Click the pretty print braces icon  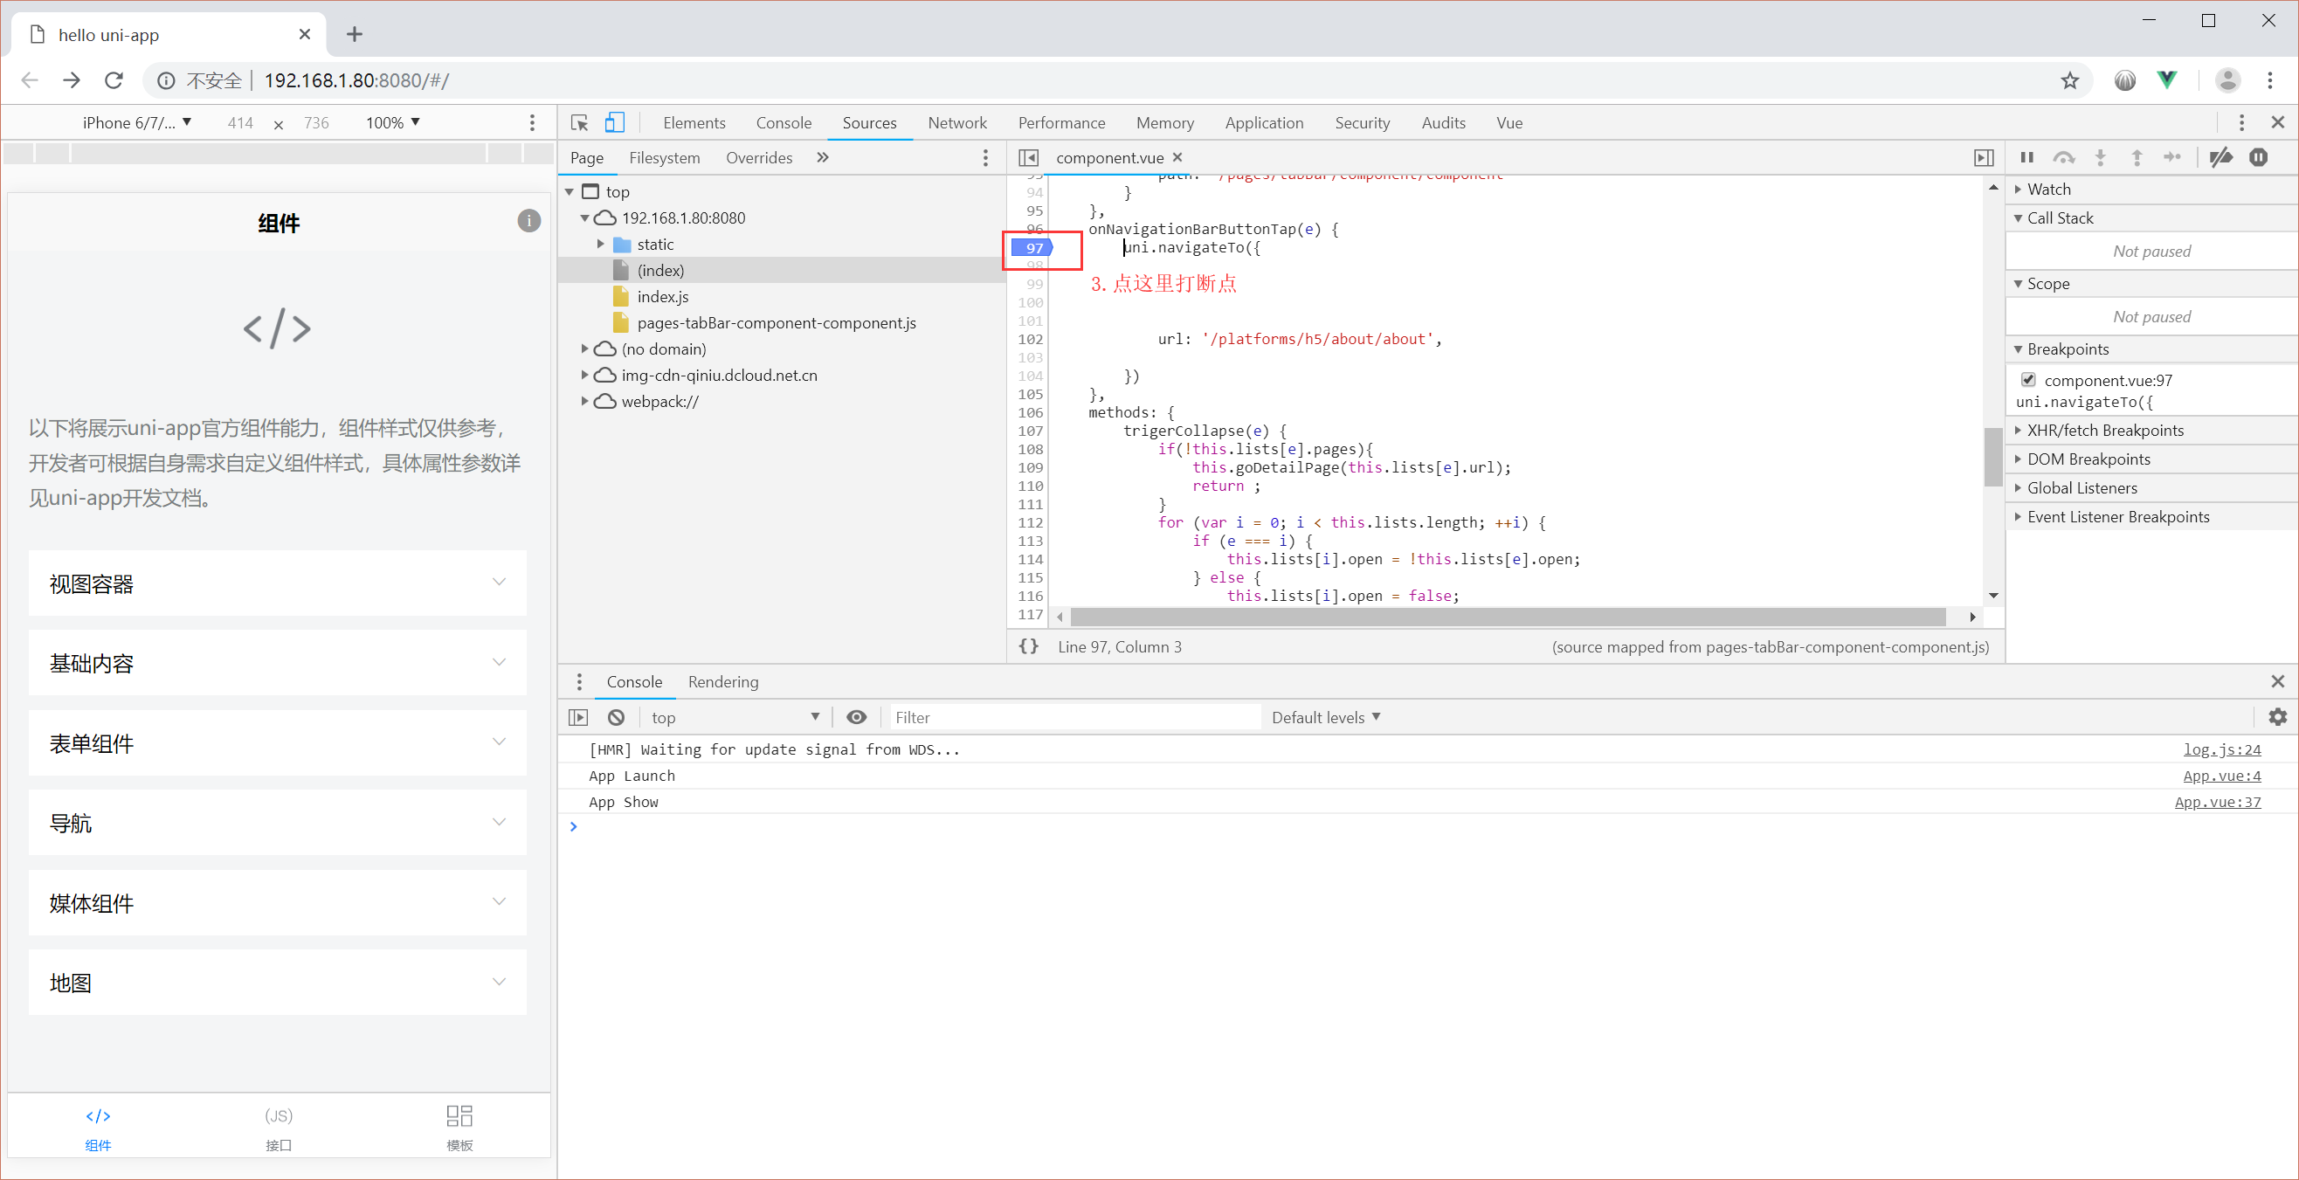[1028, 646]
